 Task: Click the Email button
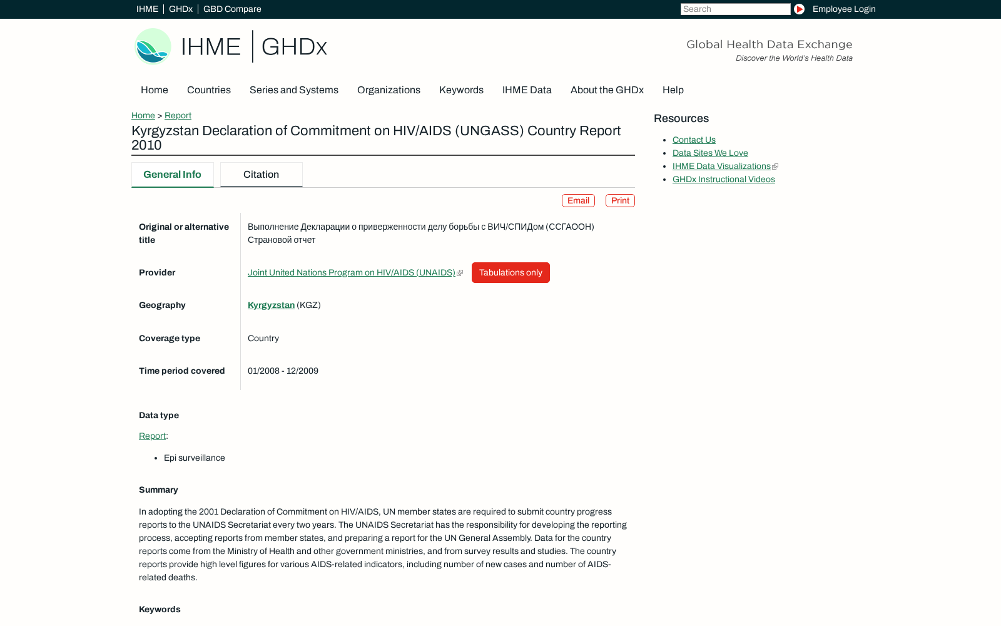(x=578, y=201)
